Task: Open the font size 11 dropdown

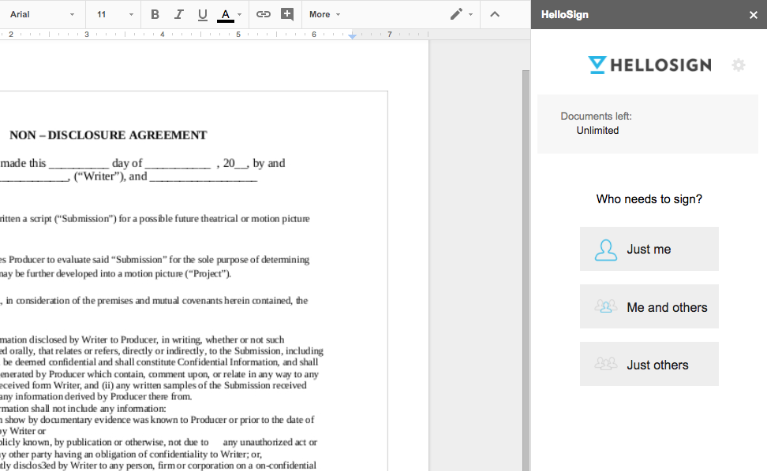Action: click(x=114, y=15)
